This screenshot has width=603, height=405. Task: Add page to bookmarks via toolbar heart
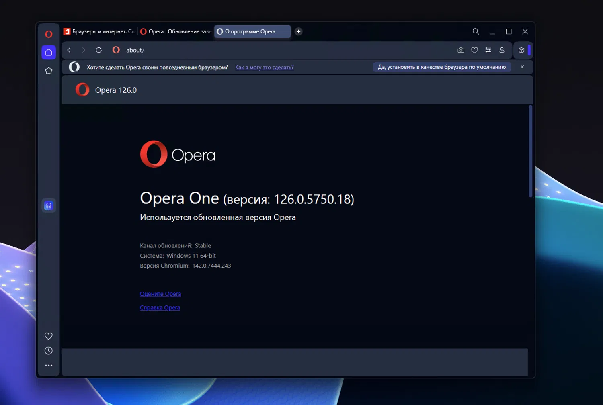(474, 50)
